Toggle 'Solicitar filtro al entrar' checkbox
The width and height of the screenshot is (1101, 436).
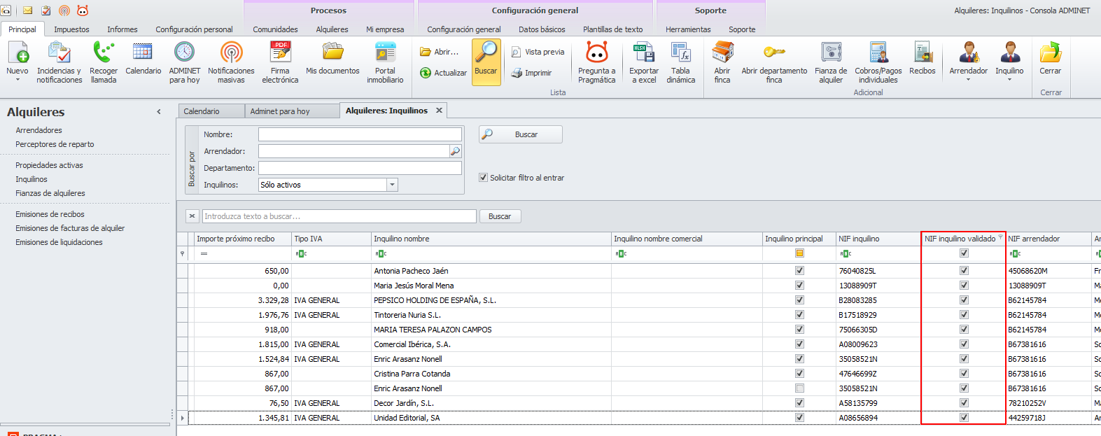(483, 178)
